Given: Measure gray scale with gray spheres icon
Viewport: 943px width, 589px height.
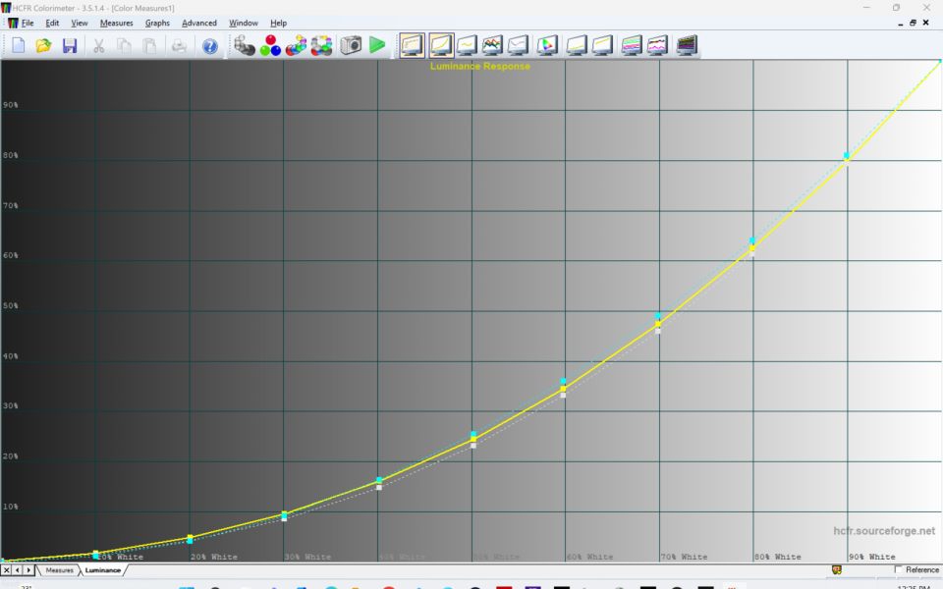Looking at the screenshot, I should point(245,46).
